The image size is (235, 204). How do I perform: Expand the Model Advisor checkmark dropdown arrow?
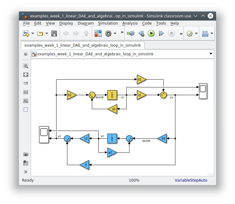click(196, 33)
